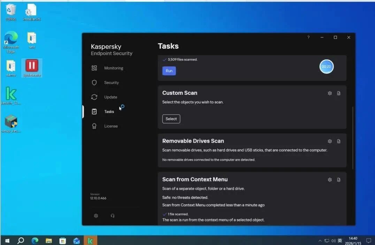Click the Monitoring grid icon

click(x=94, y=68)
